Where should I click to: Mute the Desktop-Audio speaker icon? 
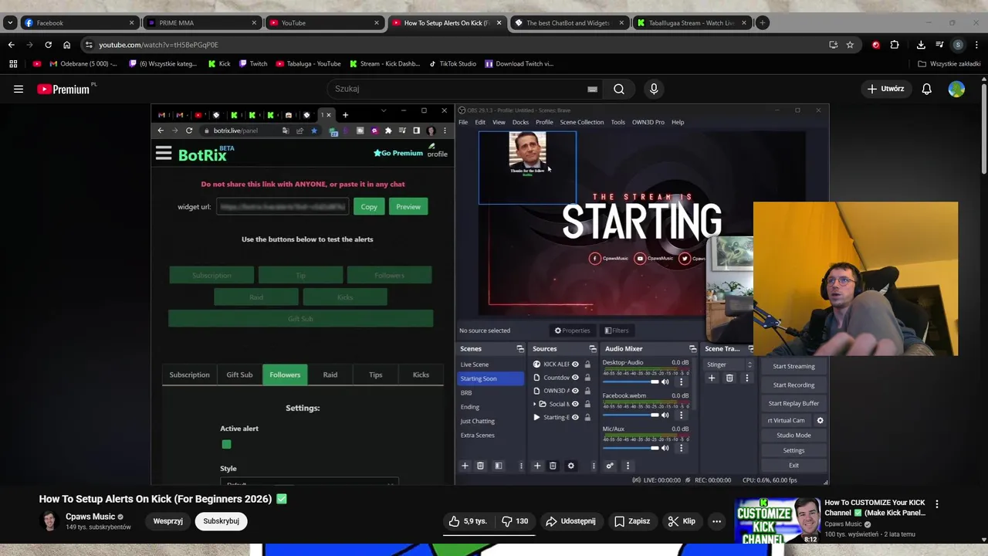[665, 381]
